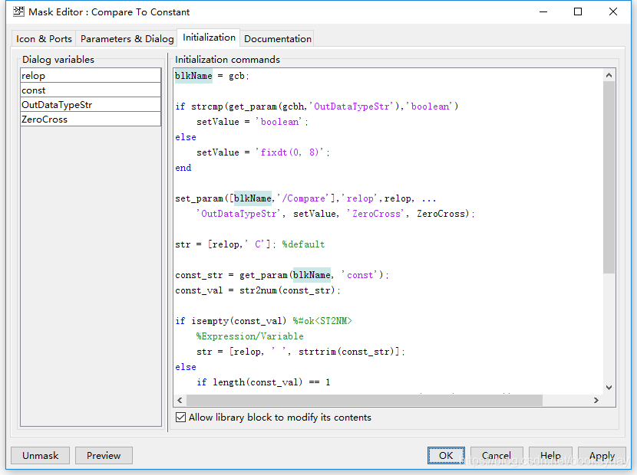
Task: Select OutDataTypeStr dialog variable
Action: coord(91,105)
